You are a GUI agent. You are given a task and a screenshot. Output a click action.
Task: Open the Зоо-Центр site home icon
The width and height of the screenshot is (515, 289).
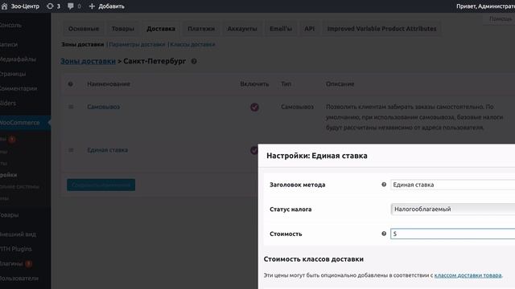coord(5,6)
